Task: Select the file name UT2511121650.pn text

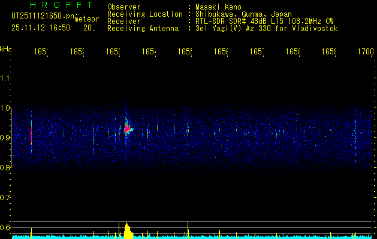Action: coord(43,16)
